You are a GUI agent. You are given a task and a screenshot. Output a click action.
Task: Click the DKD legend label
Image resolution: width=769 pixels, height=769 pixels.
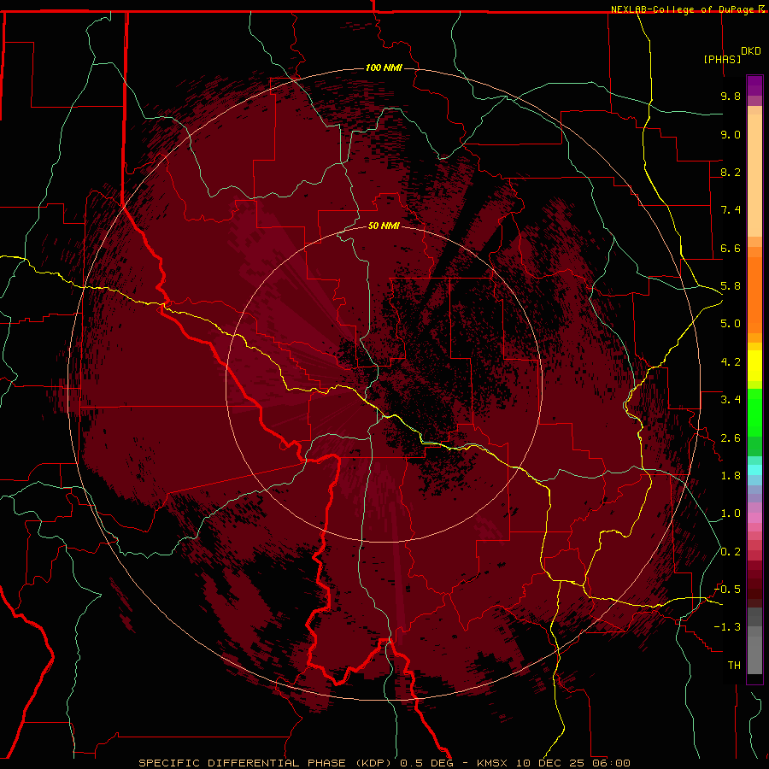pyautogui.click(x=751, y=51)
